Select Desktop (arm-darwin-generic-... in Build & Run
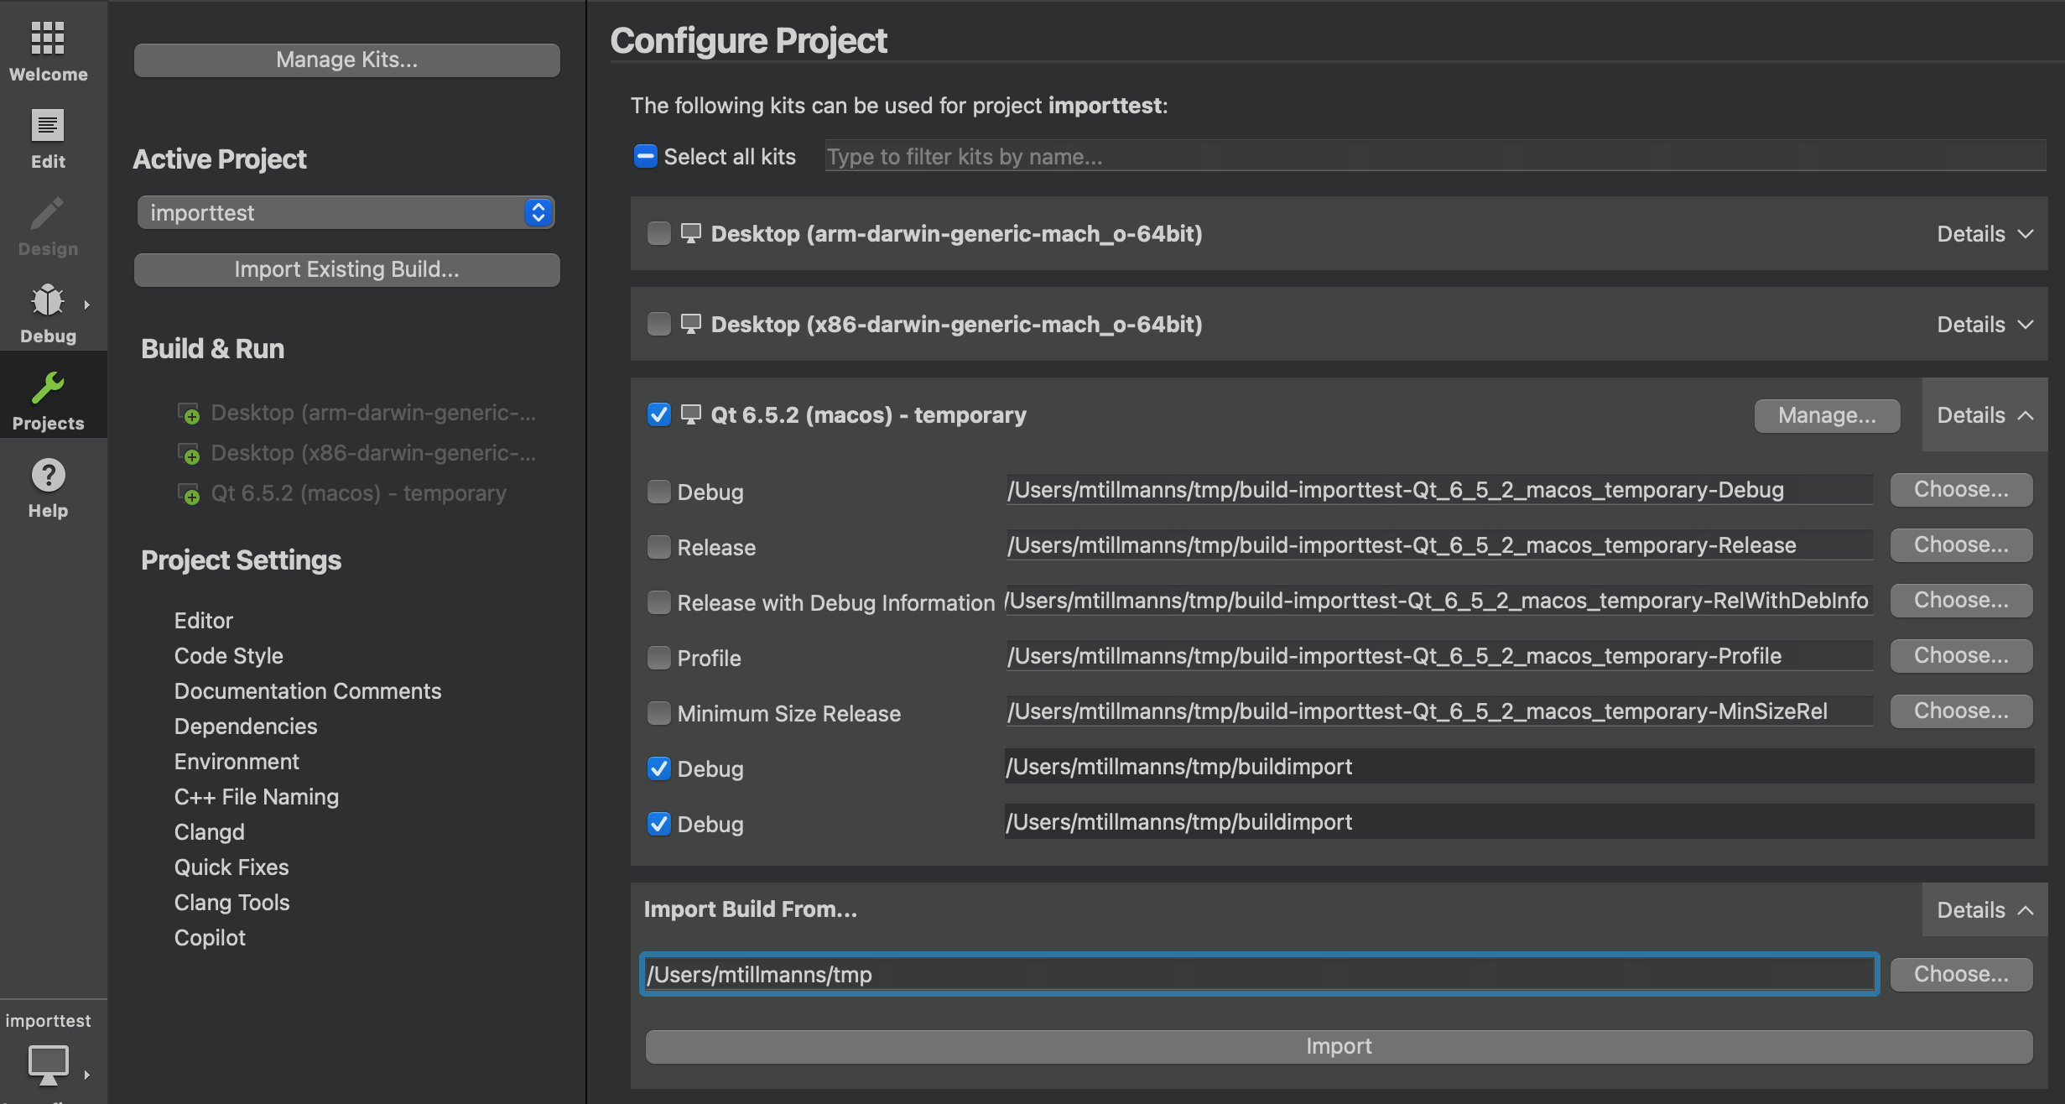The height and width of the screenshot is (1104, 2065). 373,413
